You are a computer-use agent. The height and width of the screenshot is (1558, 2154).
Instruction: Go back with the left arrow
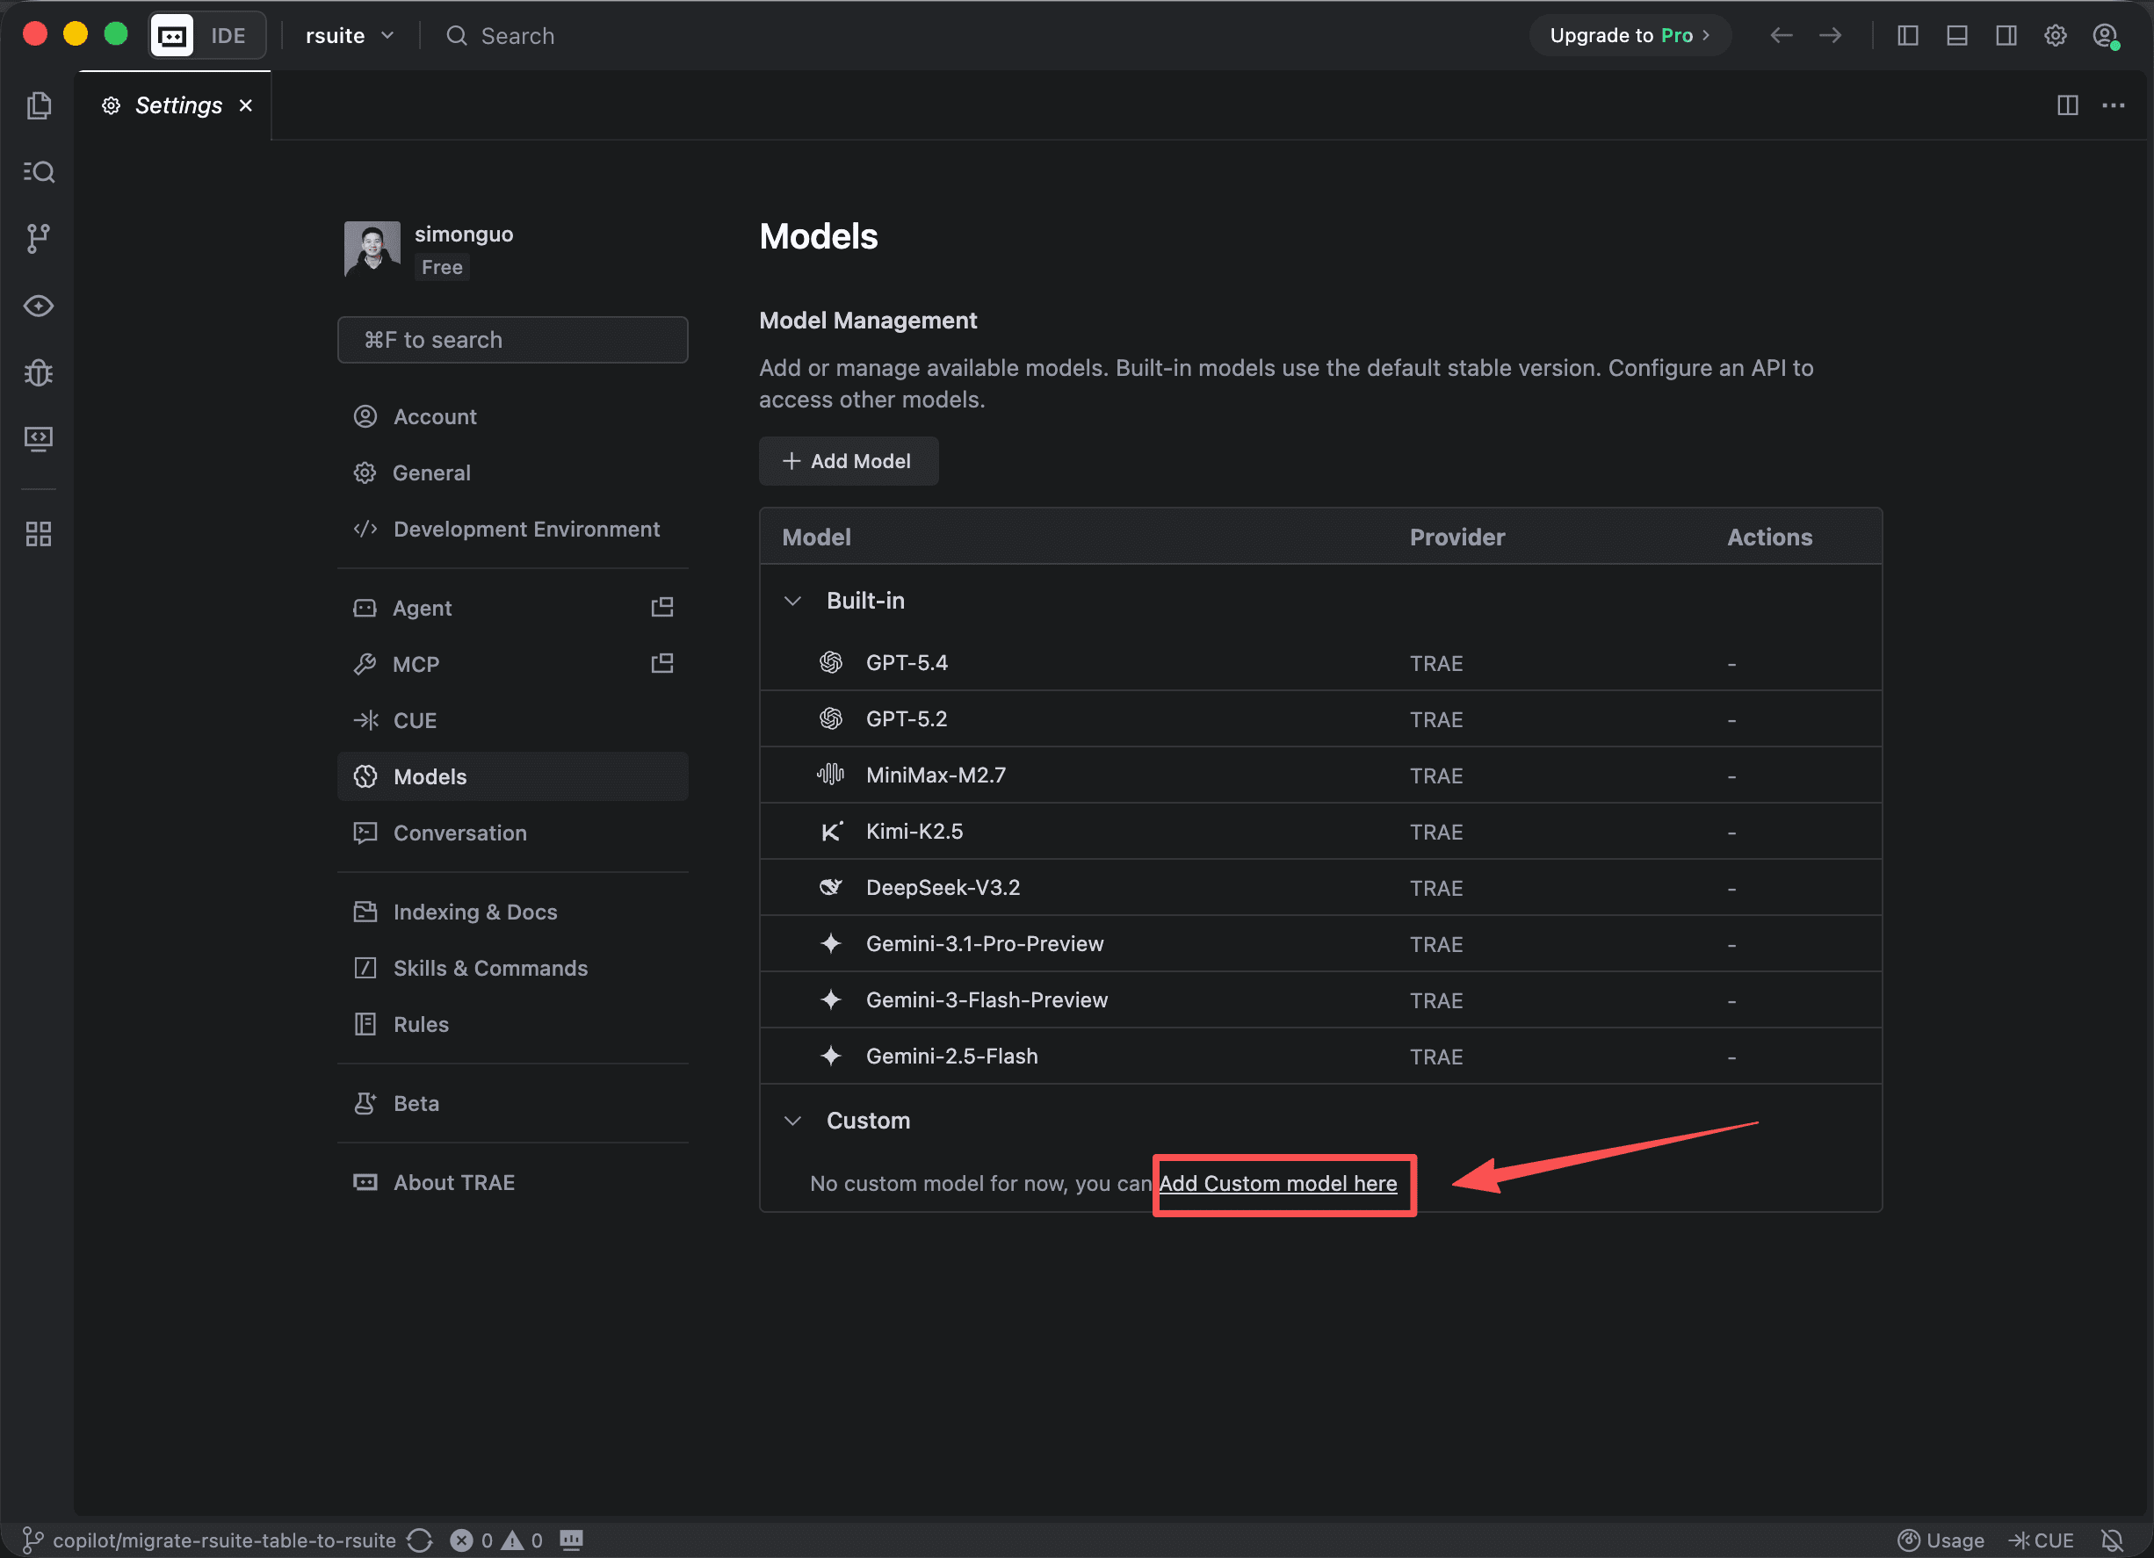[x=1782, y=35]
